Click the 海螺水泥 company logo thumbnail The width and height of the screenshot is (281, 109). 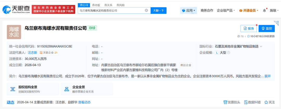coord(14,32)
